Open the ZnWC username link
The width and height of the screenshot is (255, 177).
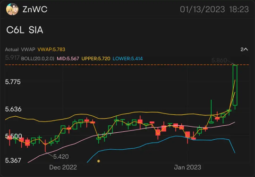click(35, 9)
